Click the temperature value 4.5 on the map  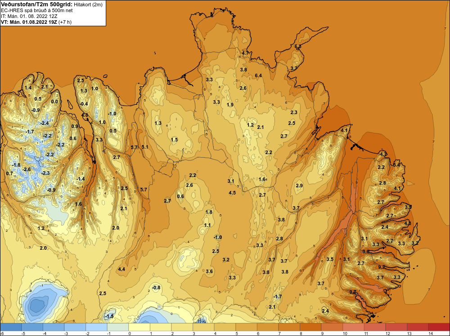[232, 193]
